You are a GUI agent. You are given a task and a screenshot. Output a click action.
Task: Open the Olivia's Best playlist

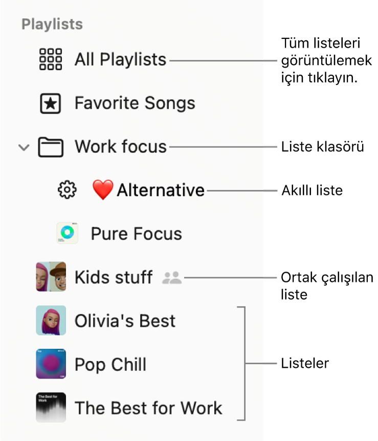[125, 320]
